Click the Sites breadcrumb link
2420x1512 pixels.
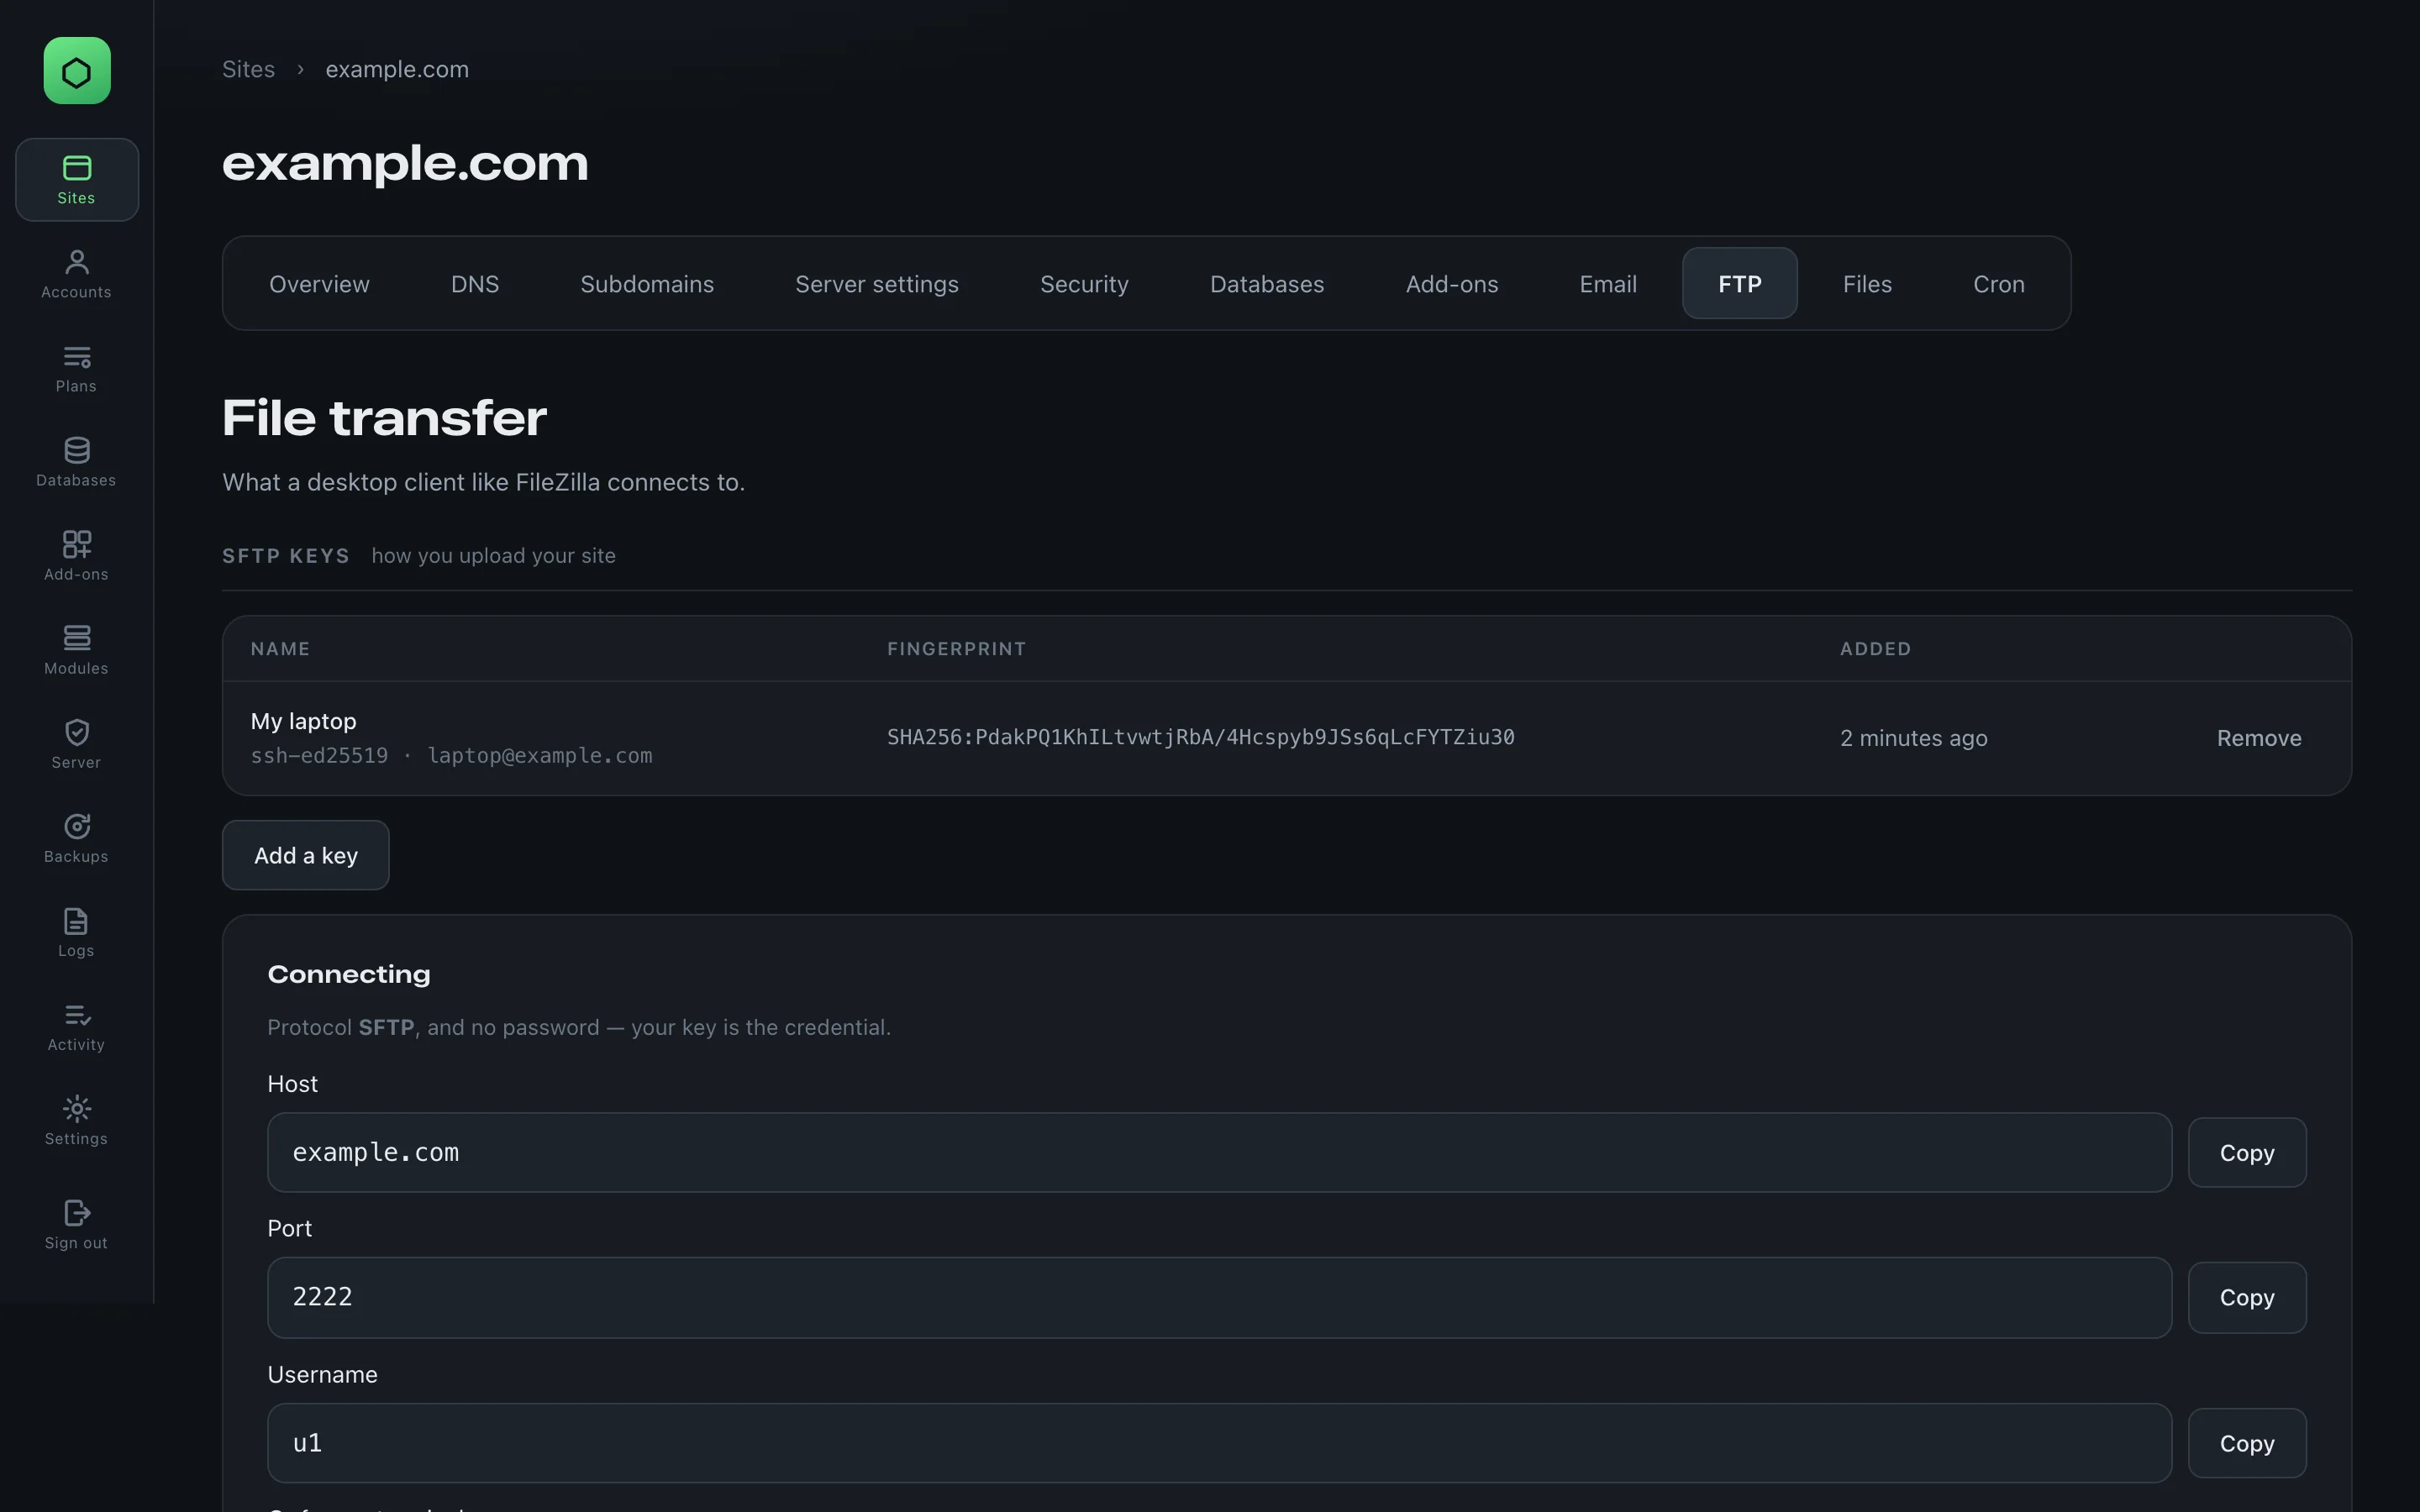(x=248, y=69)
